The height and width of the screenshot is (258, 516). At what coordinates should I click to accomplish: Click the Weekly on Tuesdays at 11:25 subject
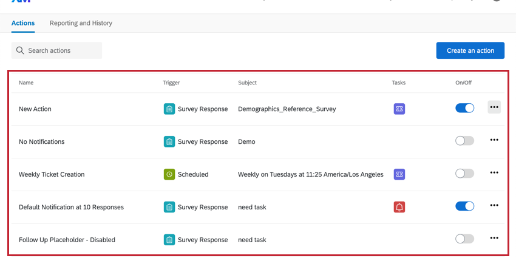(x=311, y=174)
